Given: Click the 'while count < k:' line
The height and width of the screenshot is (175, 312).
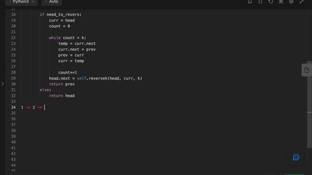Looking at the screenshot, I should click(67, 38).
